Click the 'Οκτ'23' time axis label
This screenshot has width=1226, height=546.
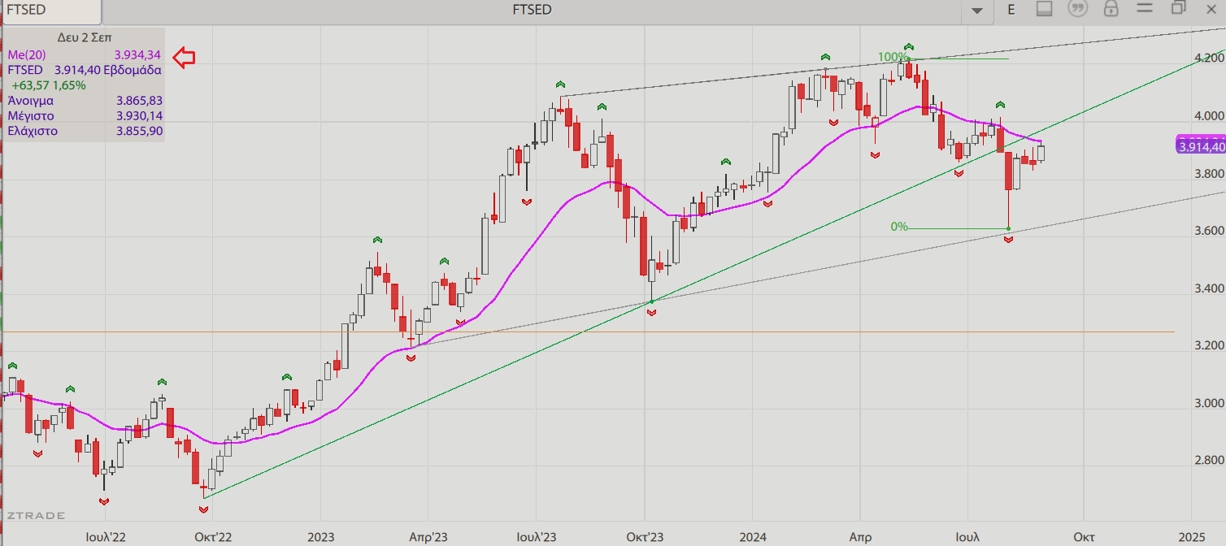tap(645, 536)
